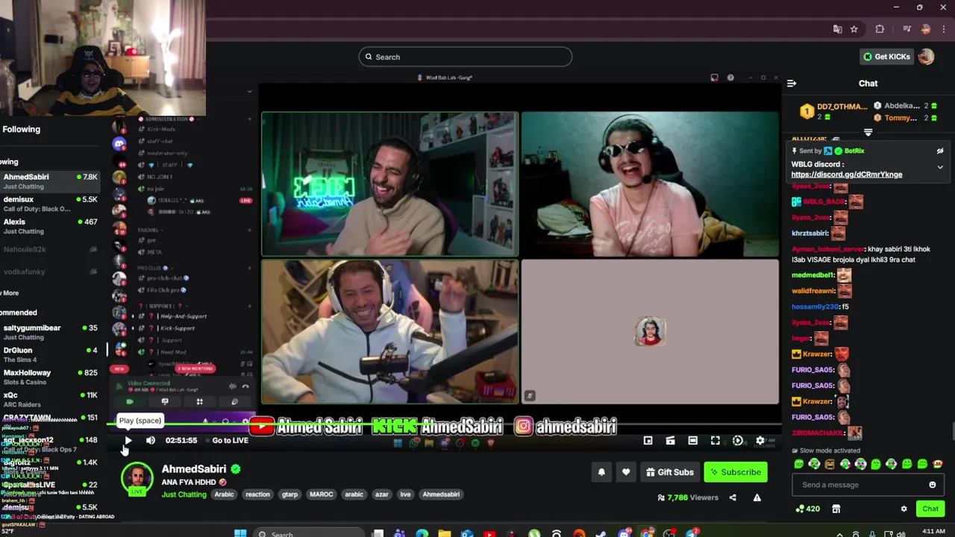
Task: Select the reaction tag
Action: click(257, 494)
